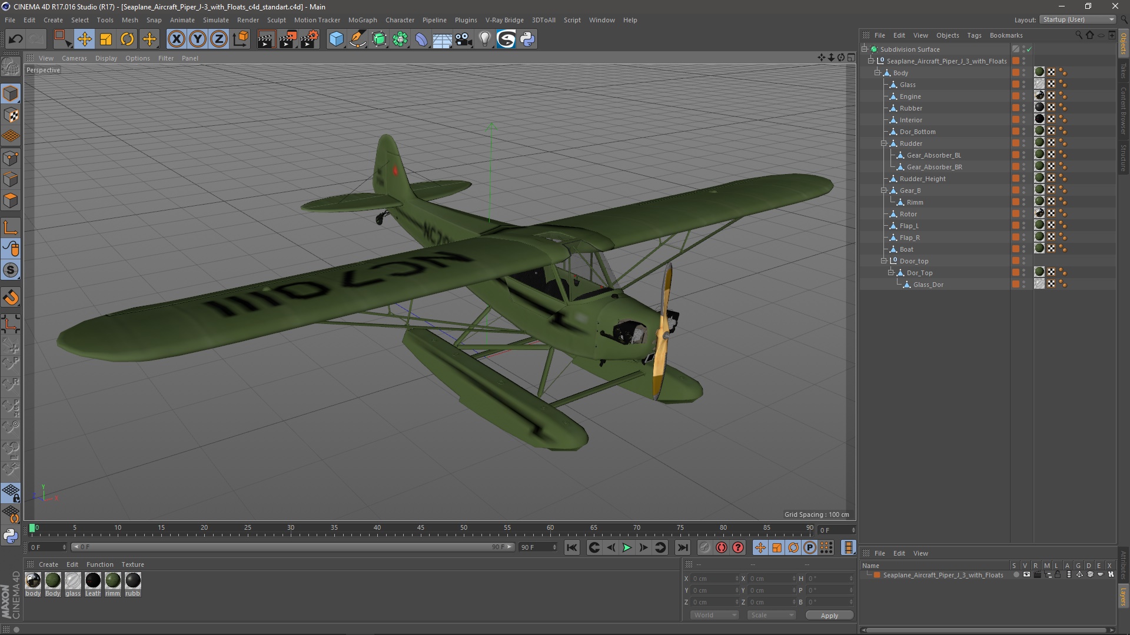This screenshot has width=1130, height=635.
Task: Select the Glass object in tree
Action: (x=908, y=85)
